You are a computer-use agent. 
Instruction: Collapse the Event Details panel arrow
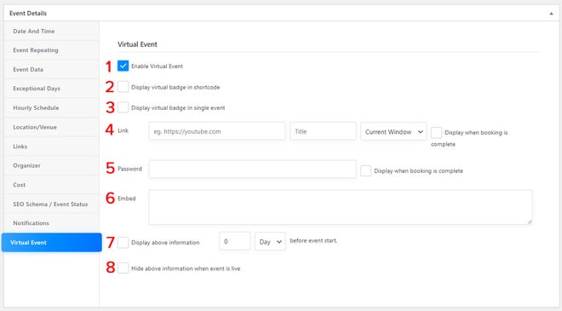click(x=551, y=14)
